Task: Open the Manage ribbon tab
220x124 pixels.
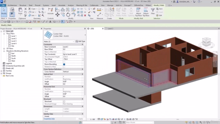Action: point(110,6)
